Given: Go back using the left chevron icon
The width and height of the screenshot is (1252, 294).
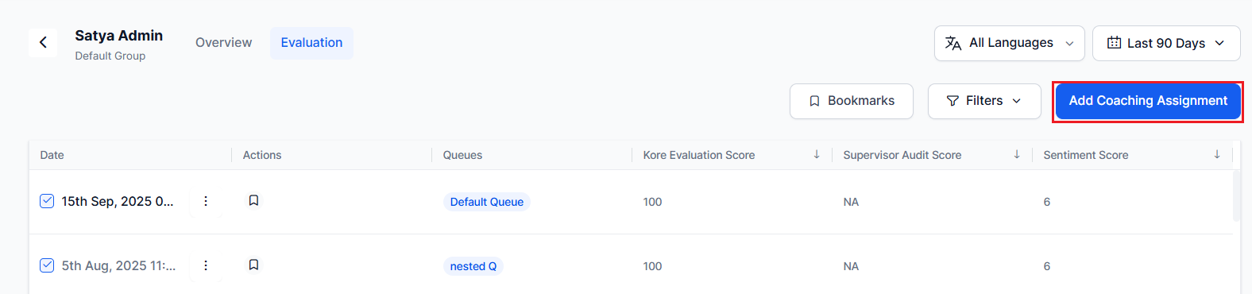Looking at the screenshot, I should [x=43, y=42].
